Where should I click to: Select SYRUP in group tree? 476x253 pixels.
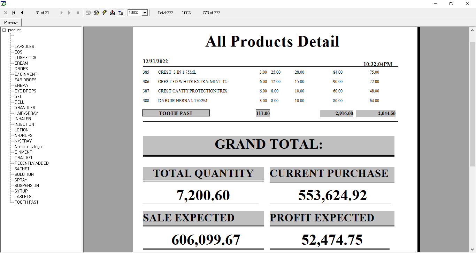click(21, 191)
